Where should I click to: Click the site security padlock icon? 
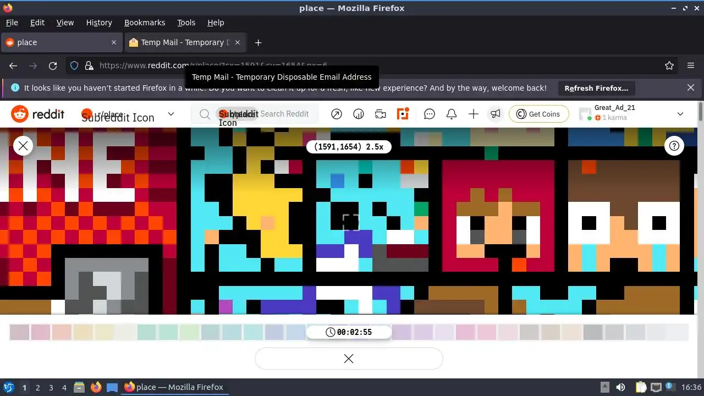pos(89,65)
